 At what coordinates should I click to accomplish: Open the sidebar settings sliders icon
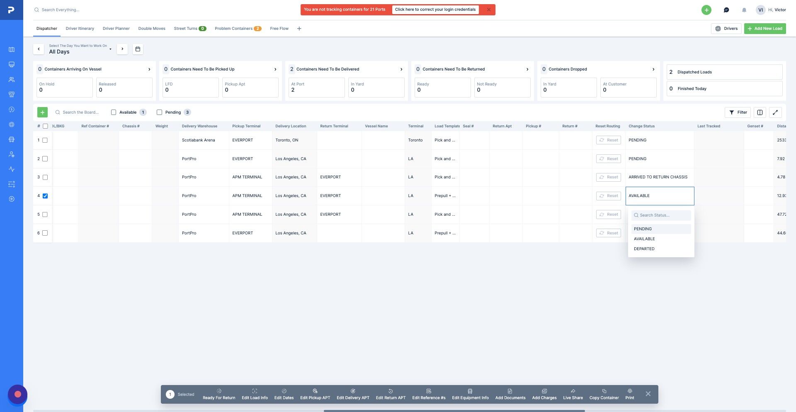click(x=12, y=184)
